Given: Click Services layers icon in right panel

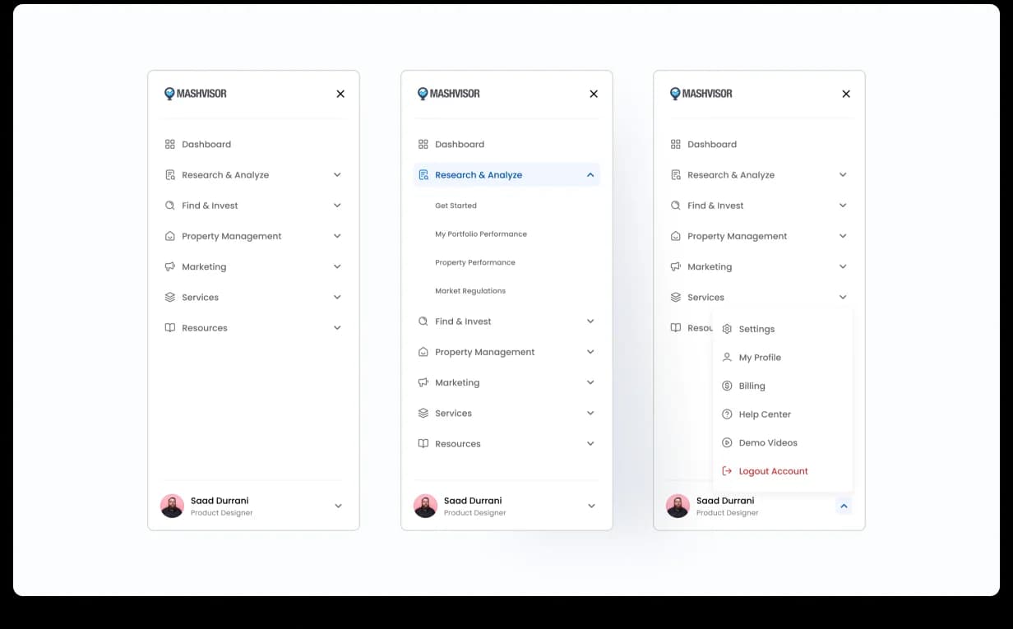Looking at the screenshot, I should pyautogui.click(x=676, y=297).
